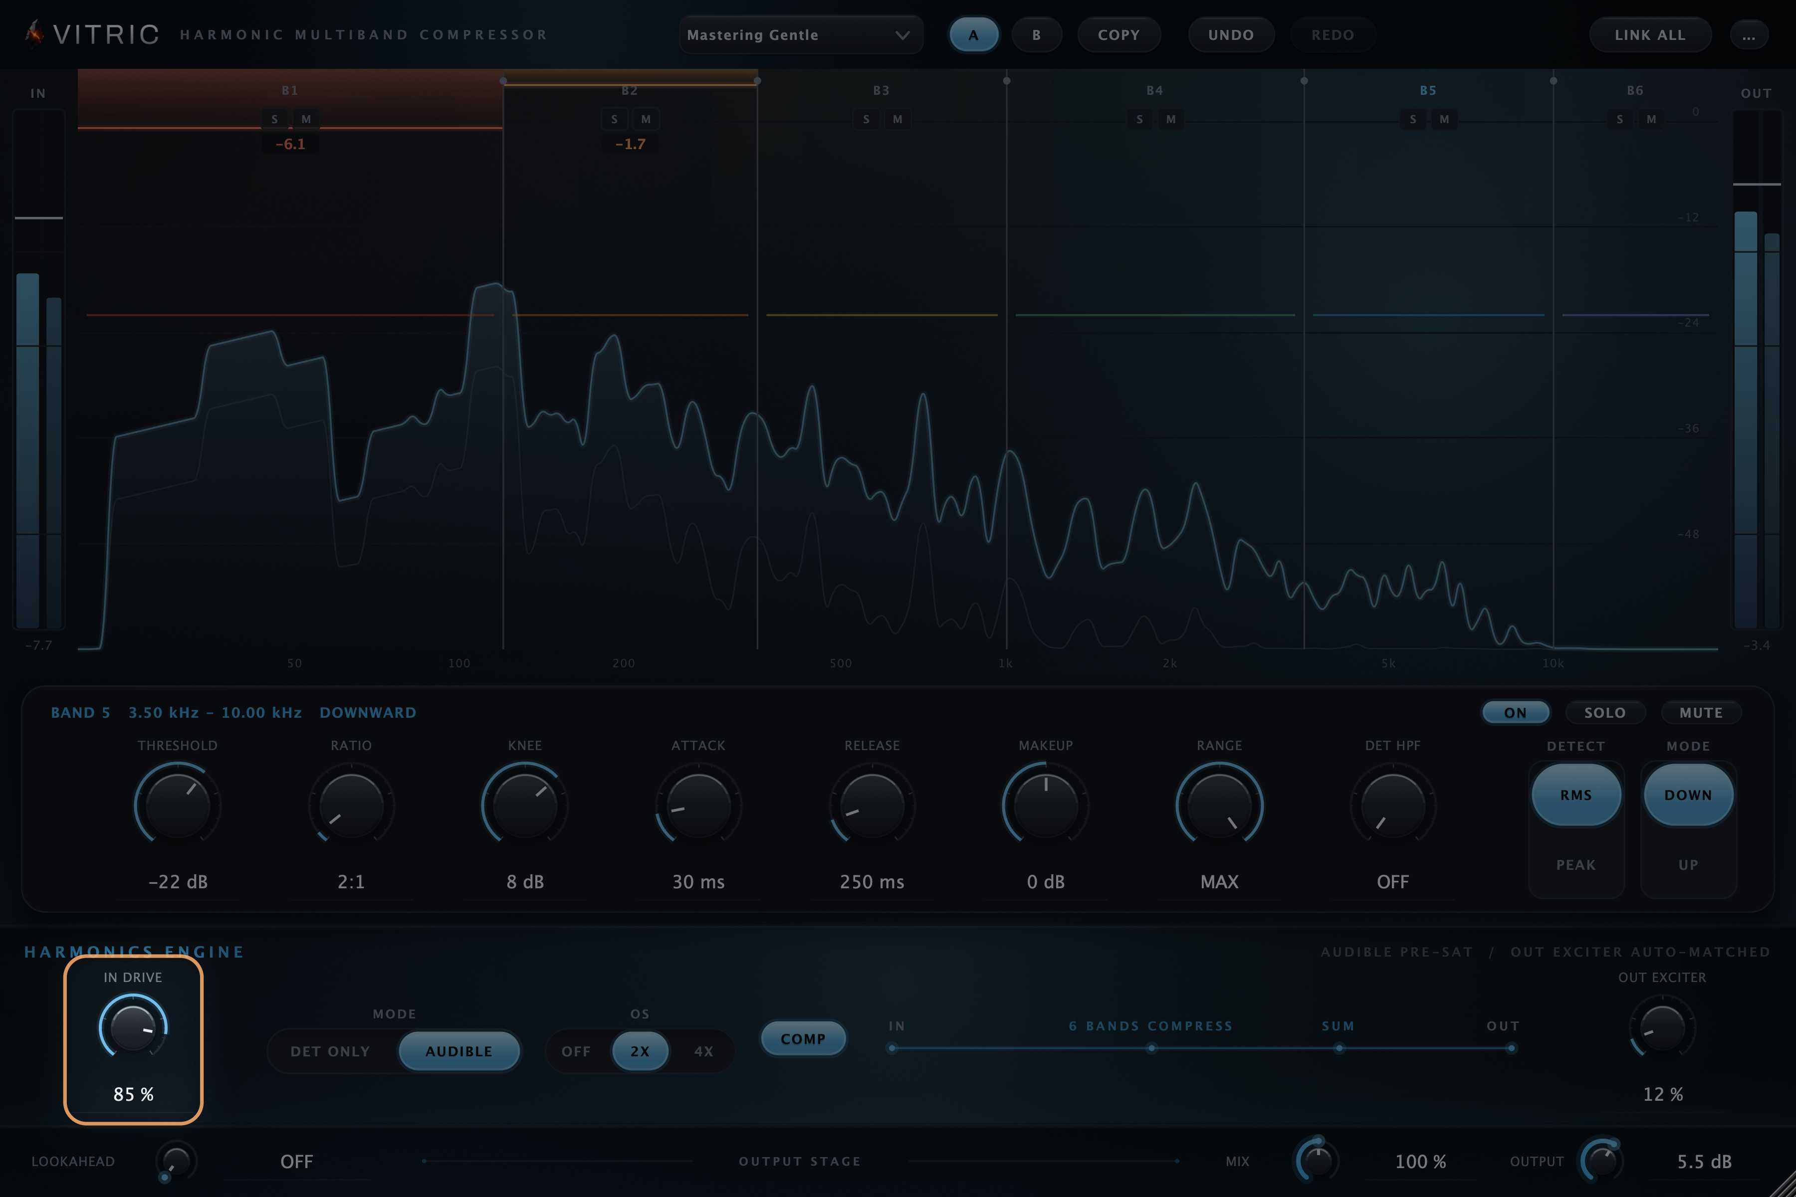Toggle the COMP button in Harmonics Engine

[803, 1039]
